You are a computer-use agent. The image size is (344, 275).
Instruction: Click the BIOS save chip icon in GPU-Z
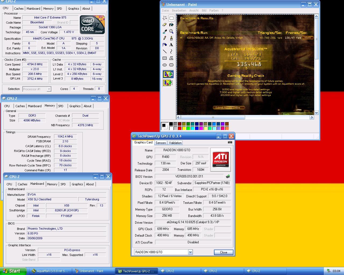tap(228, 176)
